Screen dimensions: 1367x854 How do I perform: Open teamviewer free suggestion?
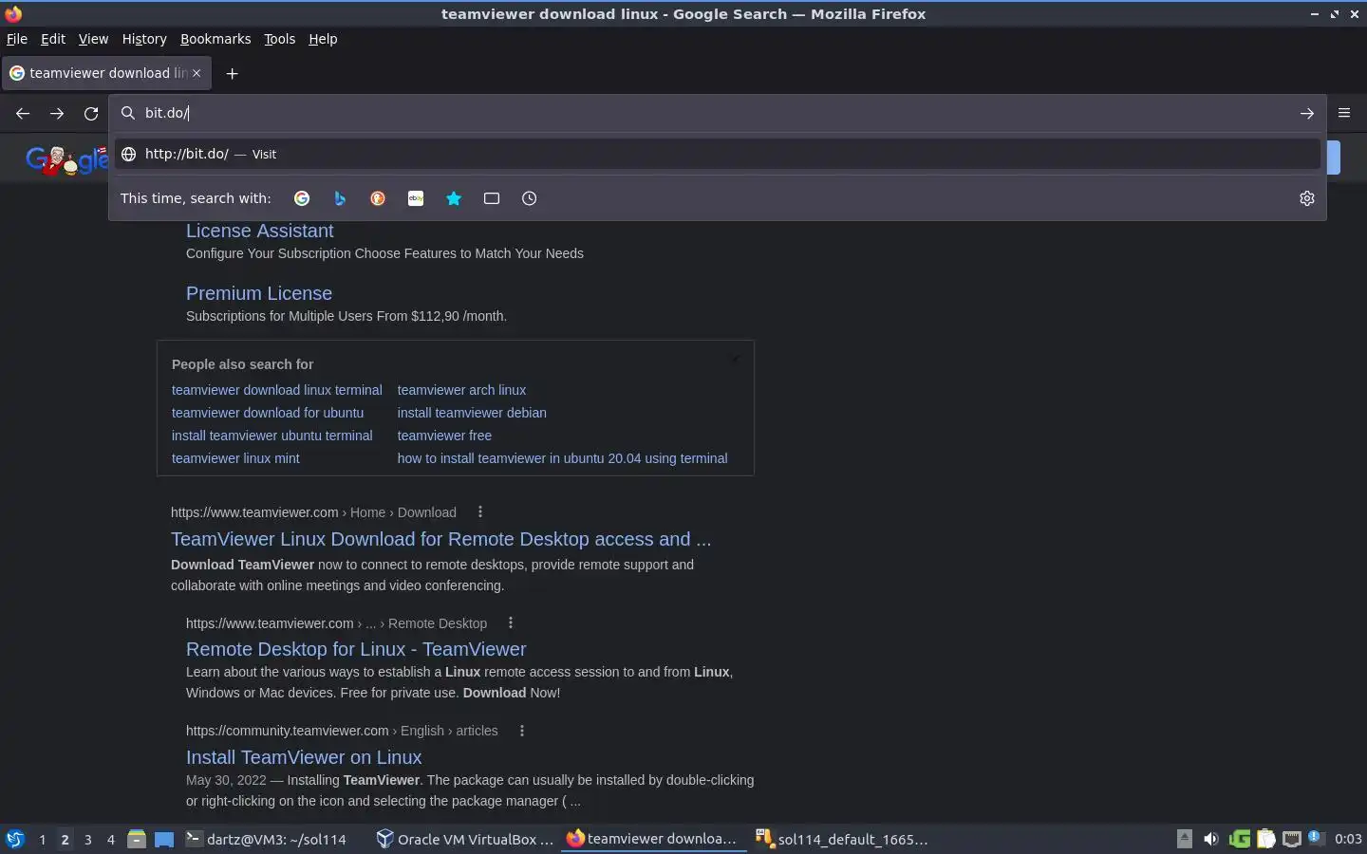point(444,436)
